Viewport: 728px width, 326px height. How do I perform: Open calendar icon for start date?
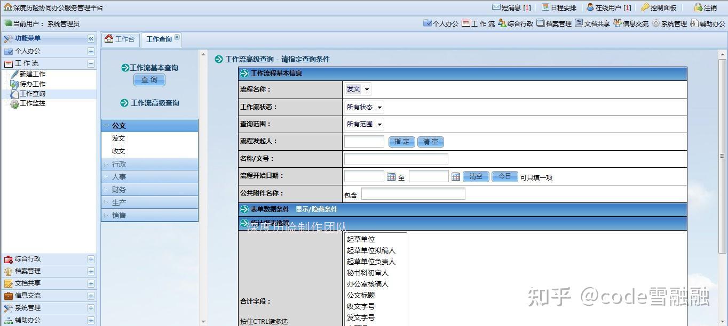tap(391, 176)
